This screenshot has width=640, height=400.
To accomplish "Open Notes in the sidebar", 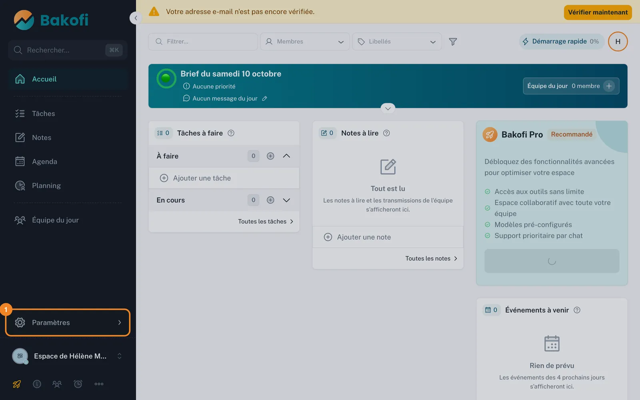I will point(68,138).
